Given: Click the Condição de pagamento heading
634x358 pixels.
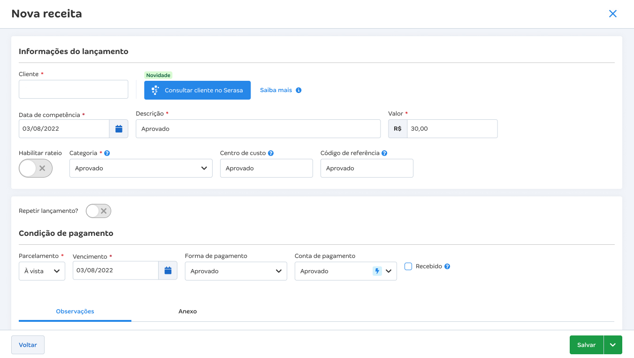Looking at the screenshot, I should point(66,233).
